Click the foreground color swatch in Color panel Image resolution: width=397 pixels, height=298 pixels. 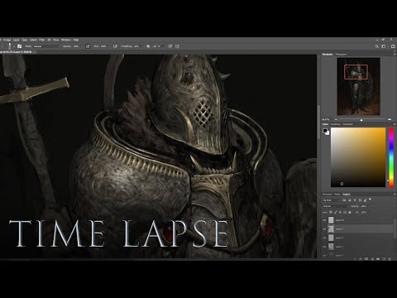(325, 130)
